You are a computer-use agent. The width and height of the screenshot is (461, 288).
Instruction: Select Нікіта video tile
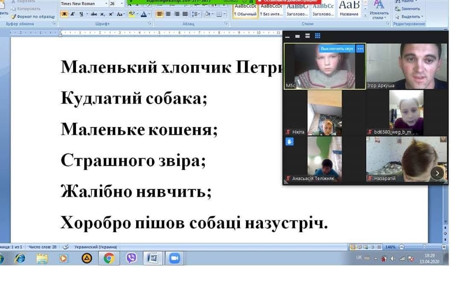pos(324,113)
